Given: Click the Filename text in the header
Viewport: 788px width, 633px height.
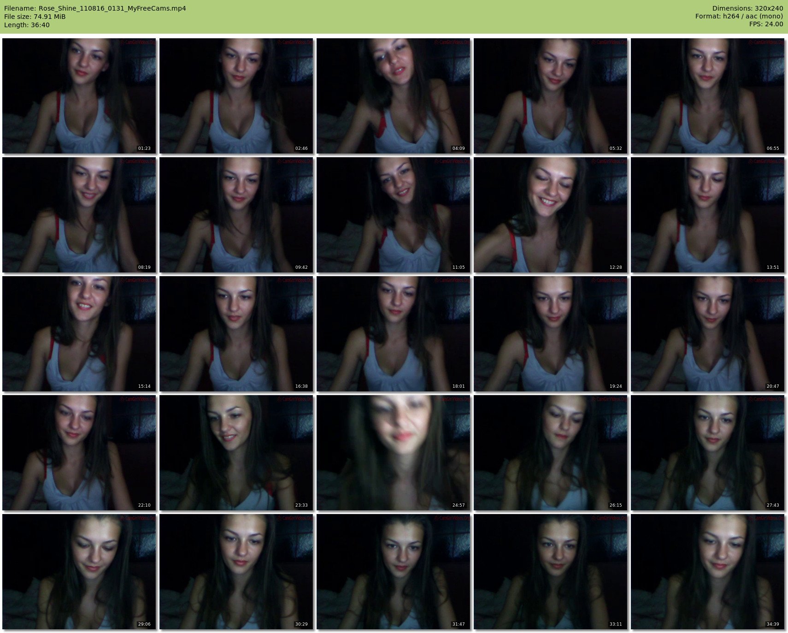Looking at the screenshot, I should 95,8.
